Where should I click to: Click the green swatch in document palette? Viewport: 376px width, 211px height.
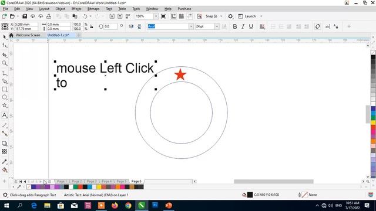(x=76, y=187)
